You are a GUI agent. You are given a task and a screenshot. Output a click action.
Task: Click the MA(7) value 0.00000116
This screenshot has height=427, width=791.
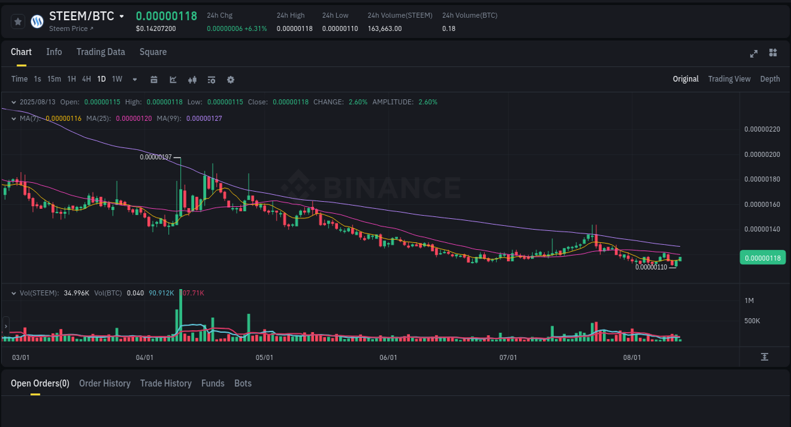(x=63, y=118)
